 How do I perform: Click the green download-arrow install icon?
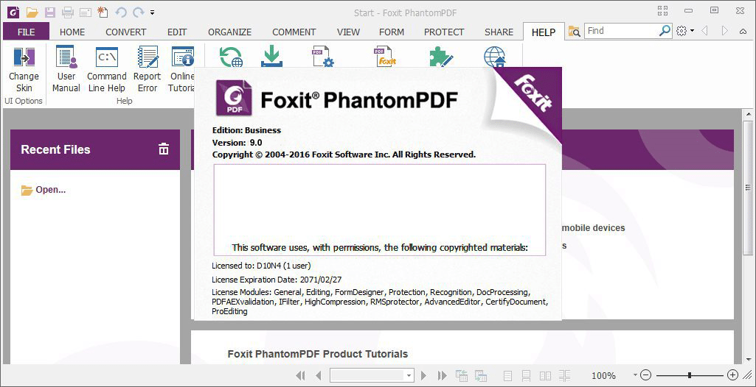click(x=272, y=57)
